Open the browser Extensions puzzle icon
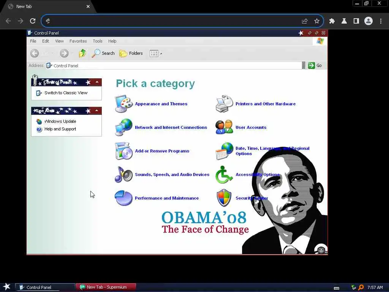Image resolution: width=389 pixels, height=292 pixels. [332, 21]
